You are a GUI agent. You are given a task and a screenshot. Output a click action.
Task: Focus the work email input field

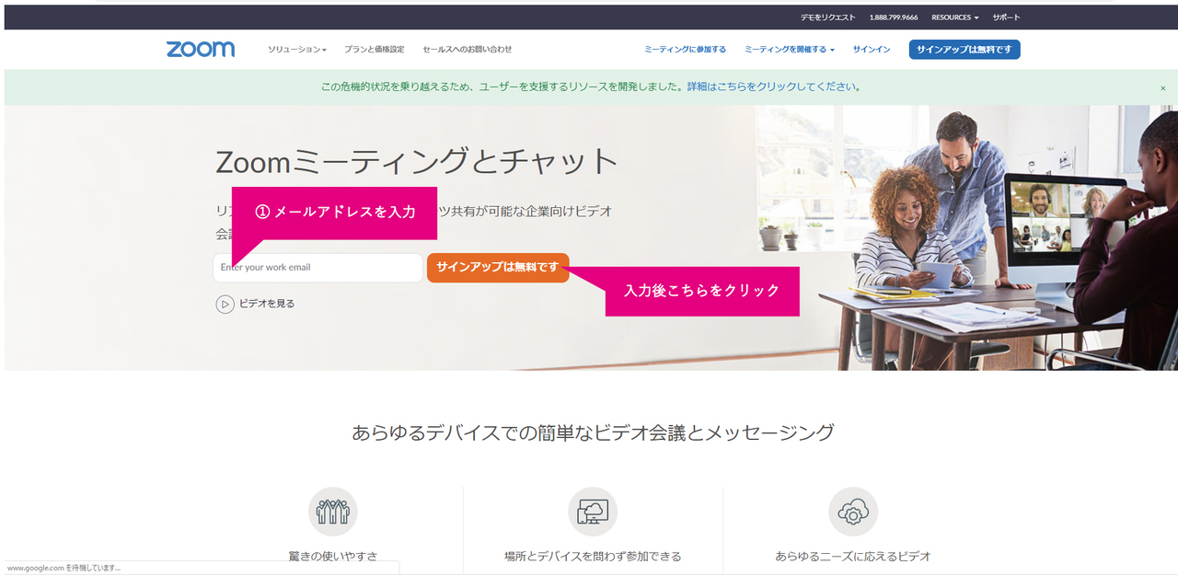[318, 268]
